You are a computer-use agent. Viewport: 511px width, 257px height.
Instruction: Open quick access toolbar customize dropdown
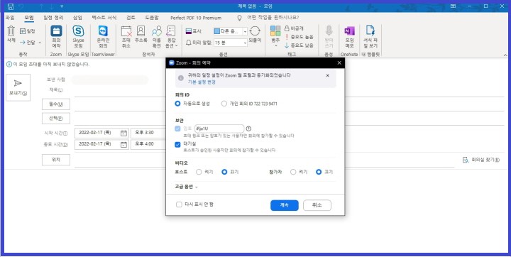(x=62, y=6)
